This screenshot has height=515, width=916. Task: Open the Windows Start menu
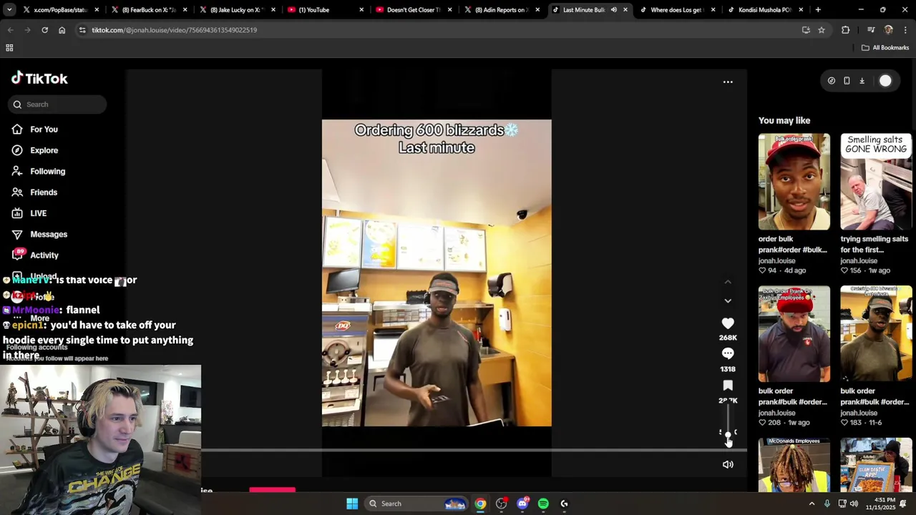tap(352, 504)
